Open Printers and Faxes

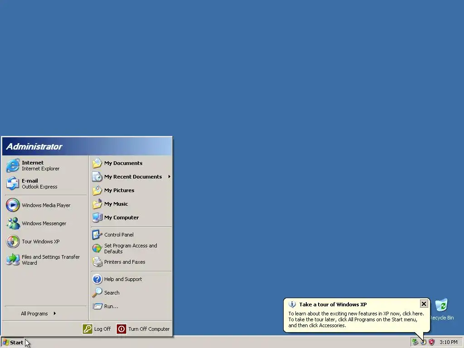[x=131, y=262]
